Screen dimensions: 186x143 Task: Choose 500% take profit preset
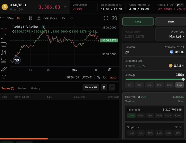(x=168, y=115)
